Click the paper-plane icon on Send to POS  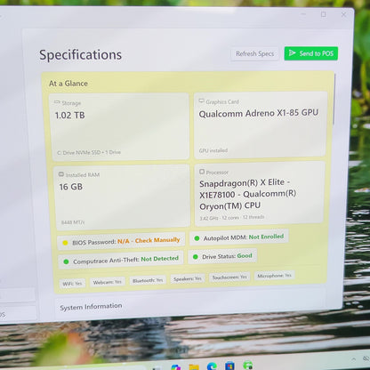click(293, 52)
